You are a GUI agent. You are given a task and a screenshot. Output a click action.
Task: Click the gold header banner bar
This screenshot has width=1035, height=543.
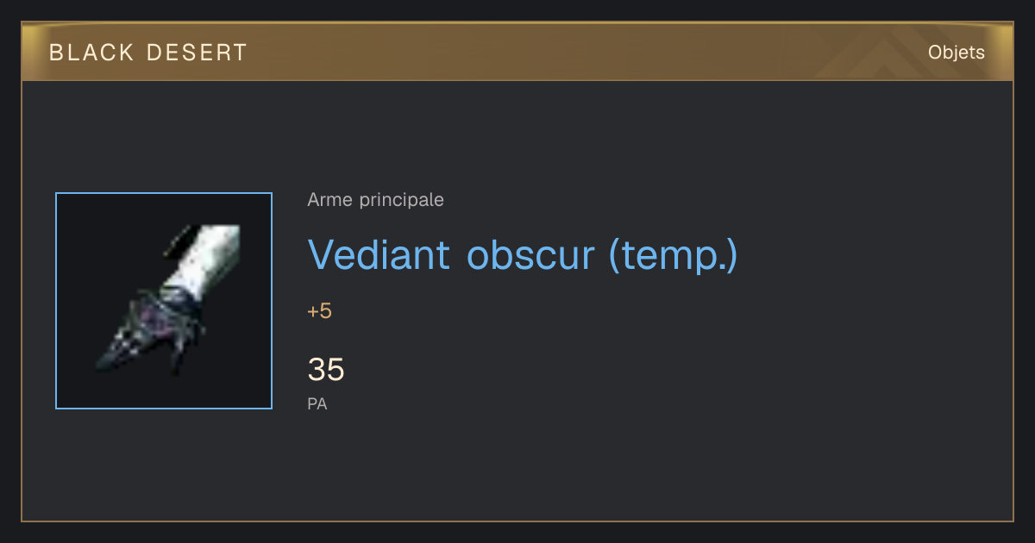pyautogui.click(x=517, y=53)
